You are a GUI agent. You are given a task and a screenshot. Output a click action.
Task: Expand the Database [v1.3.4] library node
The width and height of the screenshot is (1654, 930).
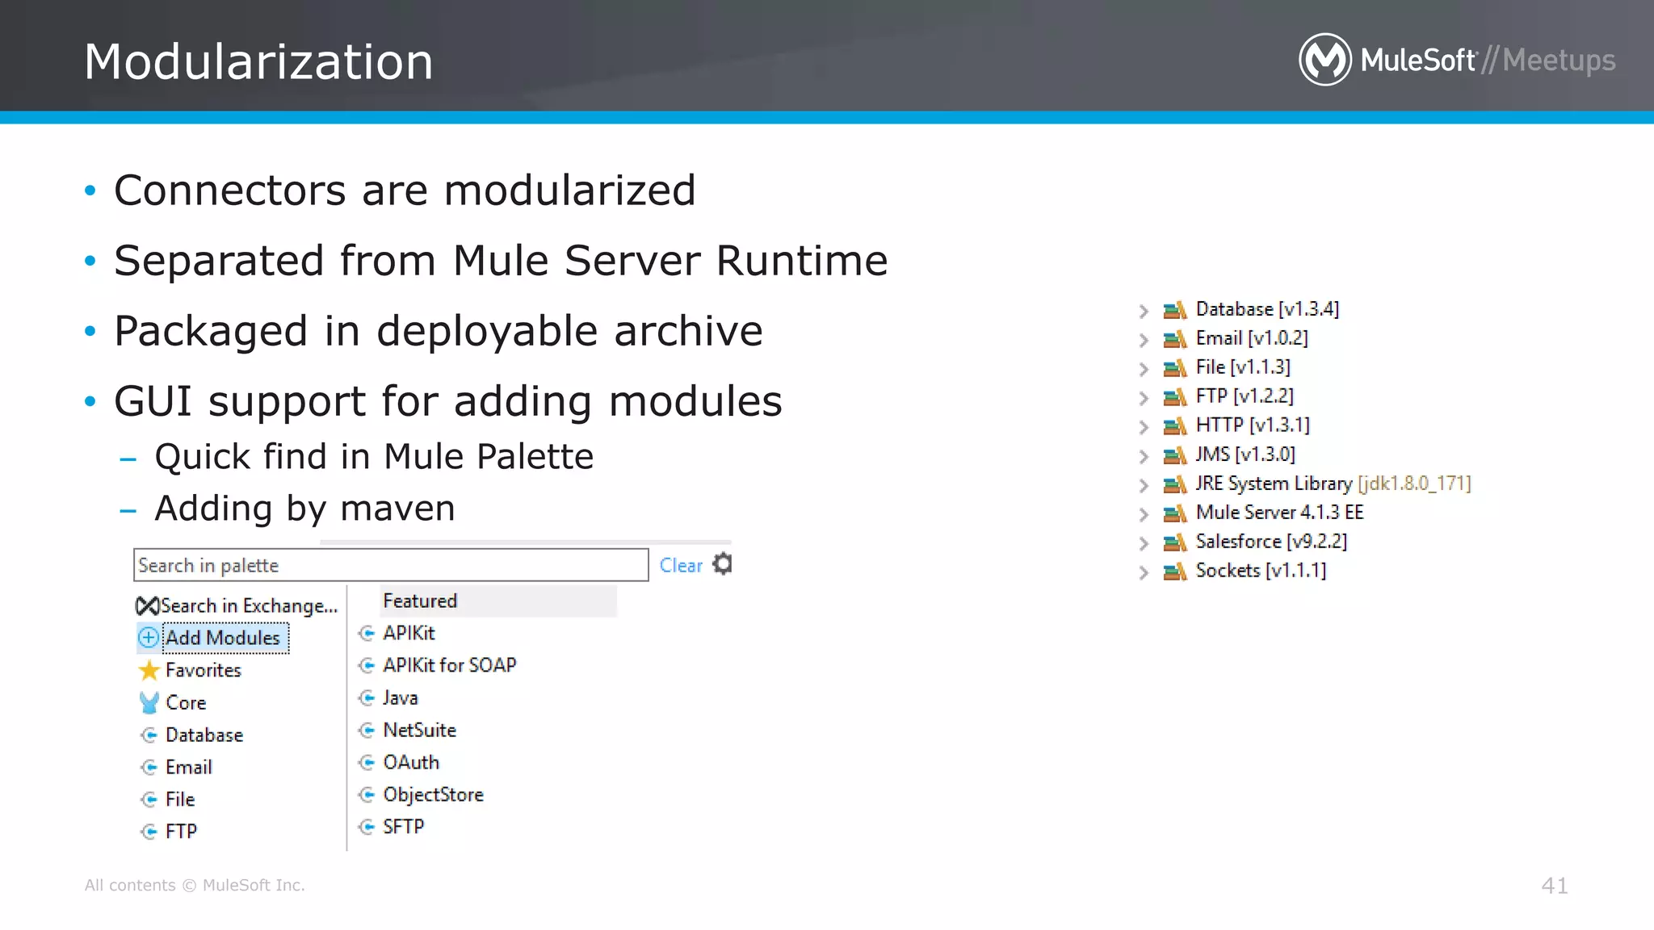coord(1144,311)
